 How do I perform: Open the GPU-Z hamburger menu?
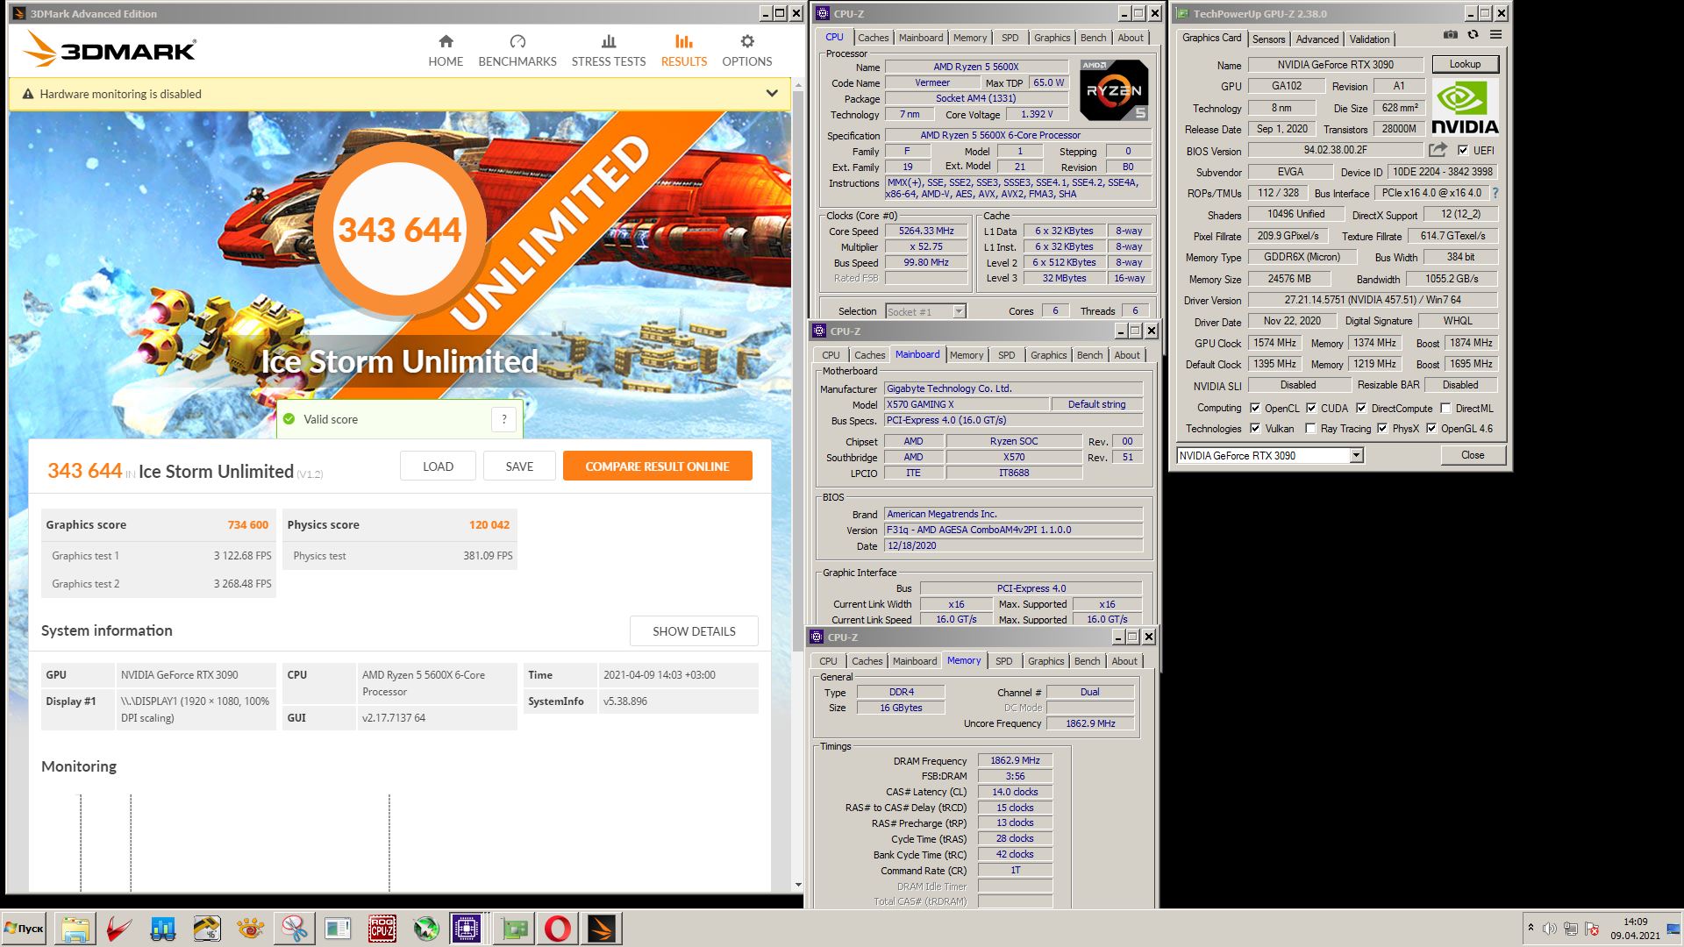tap(1495, 35)
